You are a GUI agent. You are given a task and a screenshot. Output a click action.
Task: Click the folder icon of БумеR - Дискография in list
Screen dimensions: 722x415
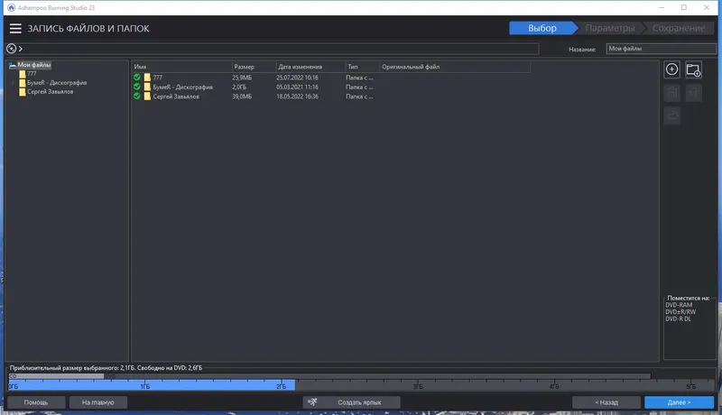(x=147, y=87)
